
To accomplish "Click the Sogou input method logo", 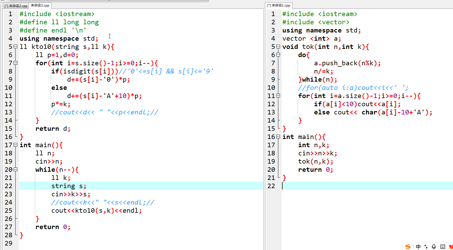I will [408, 247].
